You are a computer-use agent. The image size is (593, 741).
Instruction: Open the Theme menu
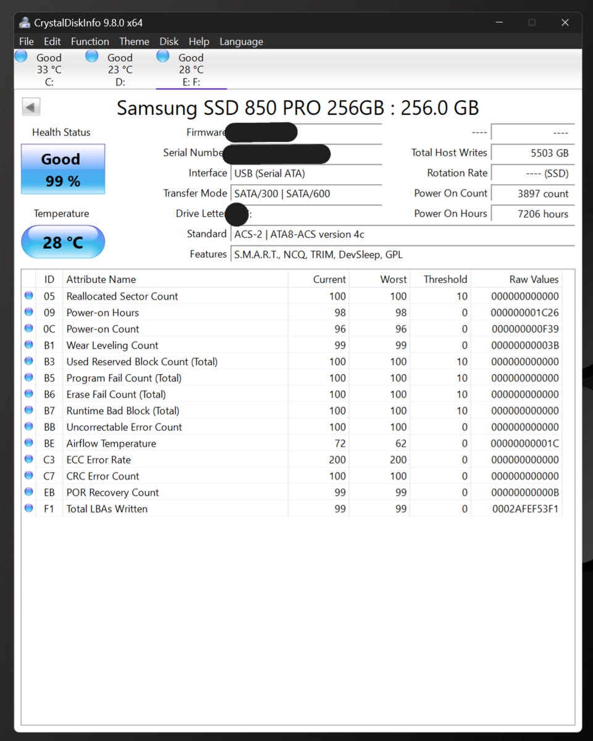pyautogui.click(x=134, y=41)
